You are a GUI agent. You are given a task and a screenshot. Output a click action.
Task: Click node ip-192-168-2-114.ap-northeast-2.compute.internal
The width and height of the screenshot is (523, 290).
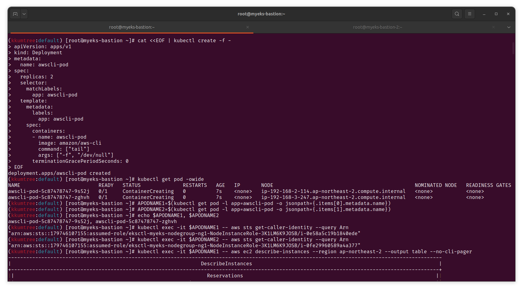click(x=333, y=191)
